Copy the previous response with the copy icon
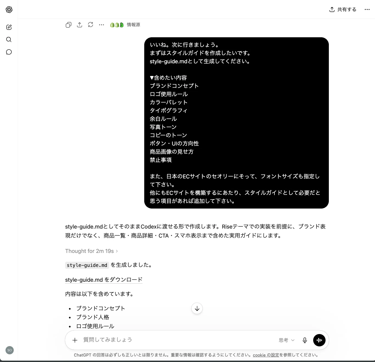 point(68,25)
